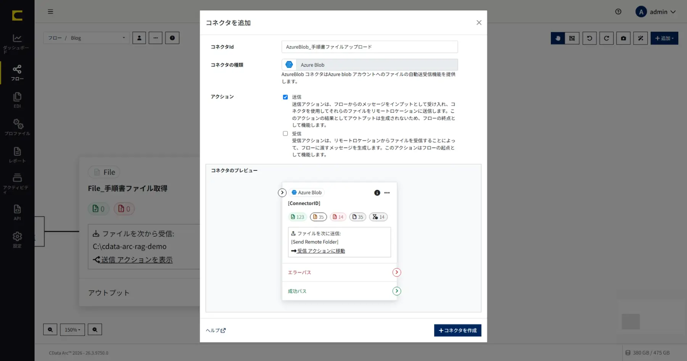Screen dimensions: 687x361
Task: Click the 成功パス green arrow circle
Action: point(397,291)
